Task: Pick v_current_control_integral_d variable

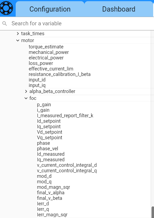Action: [67, 165]
